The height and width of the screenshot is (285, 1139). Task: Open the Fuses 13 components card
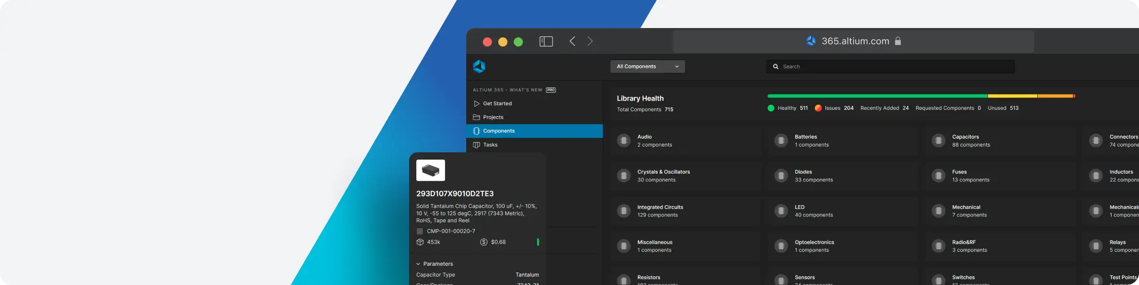(x=999, y=176)
